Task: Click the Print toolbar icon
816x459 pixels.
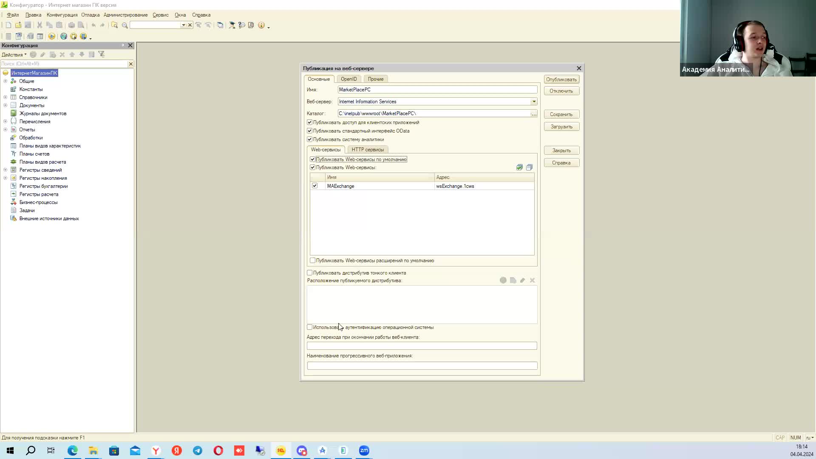Action: tap(71, 25)
